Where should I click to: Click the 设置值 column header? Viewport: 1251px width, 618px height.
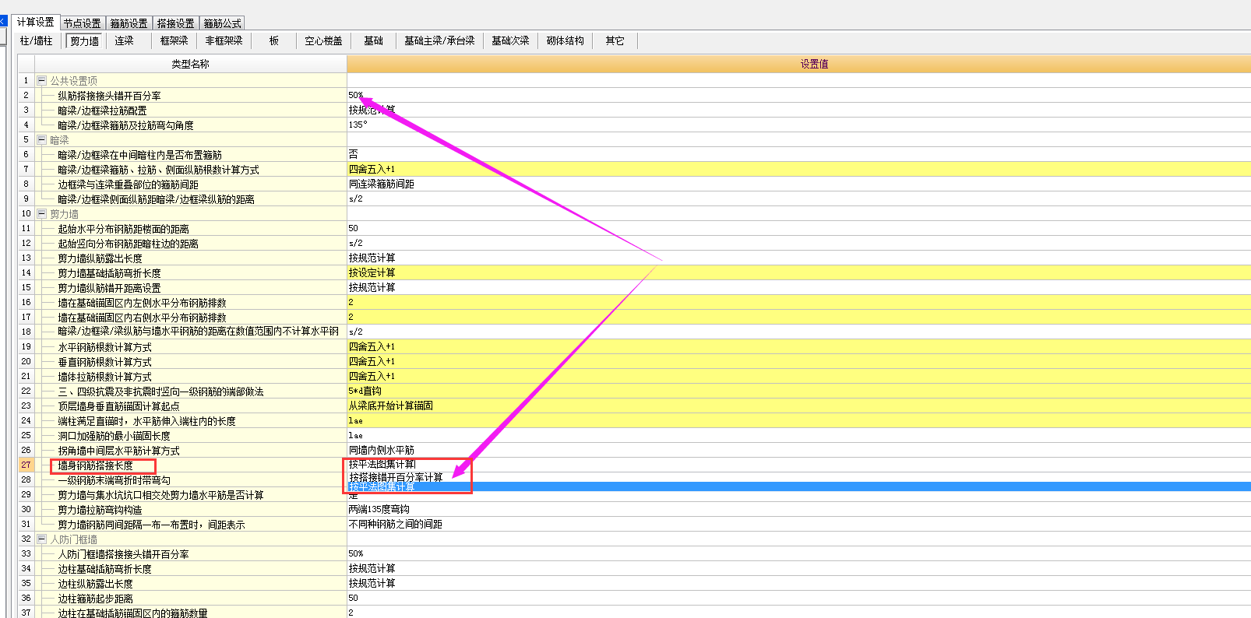(x=798, y=64)
